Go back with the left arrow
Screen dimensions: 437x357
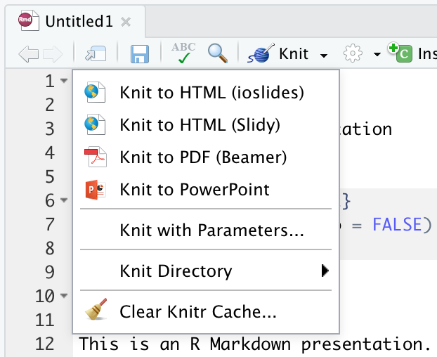tap(27, 53)
